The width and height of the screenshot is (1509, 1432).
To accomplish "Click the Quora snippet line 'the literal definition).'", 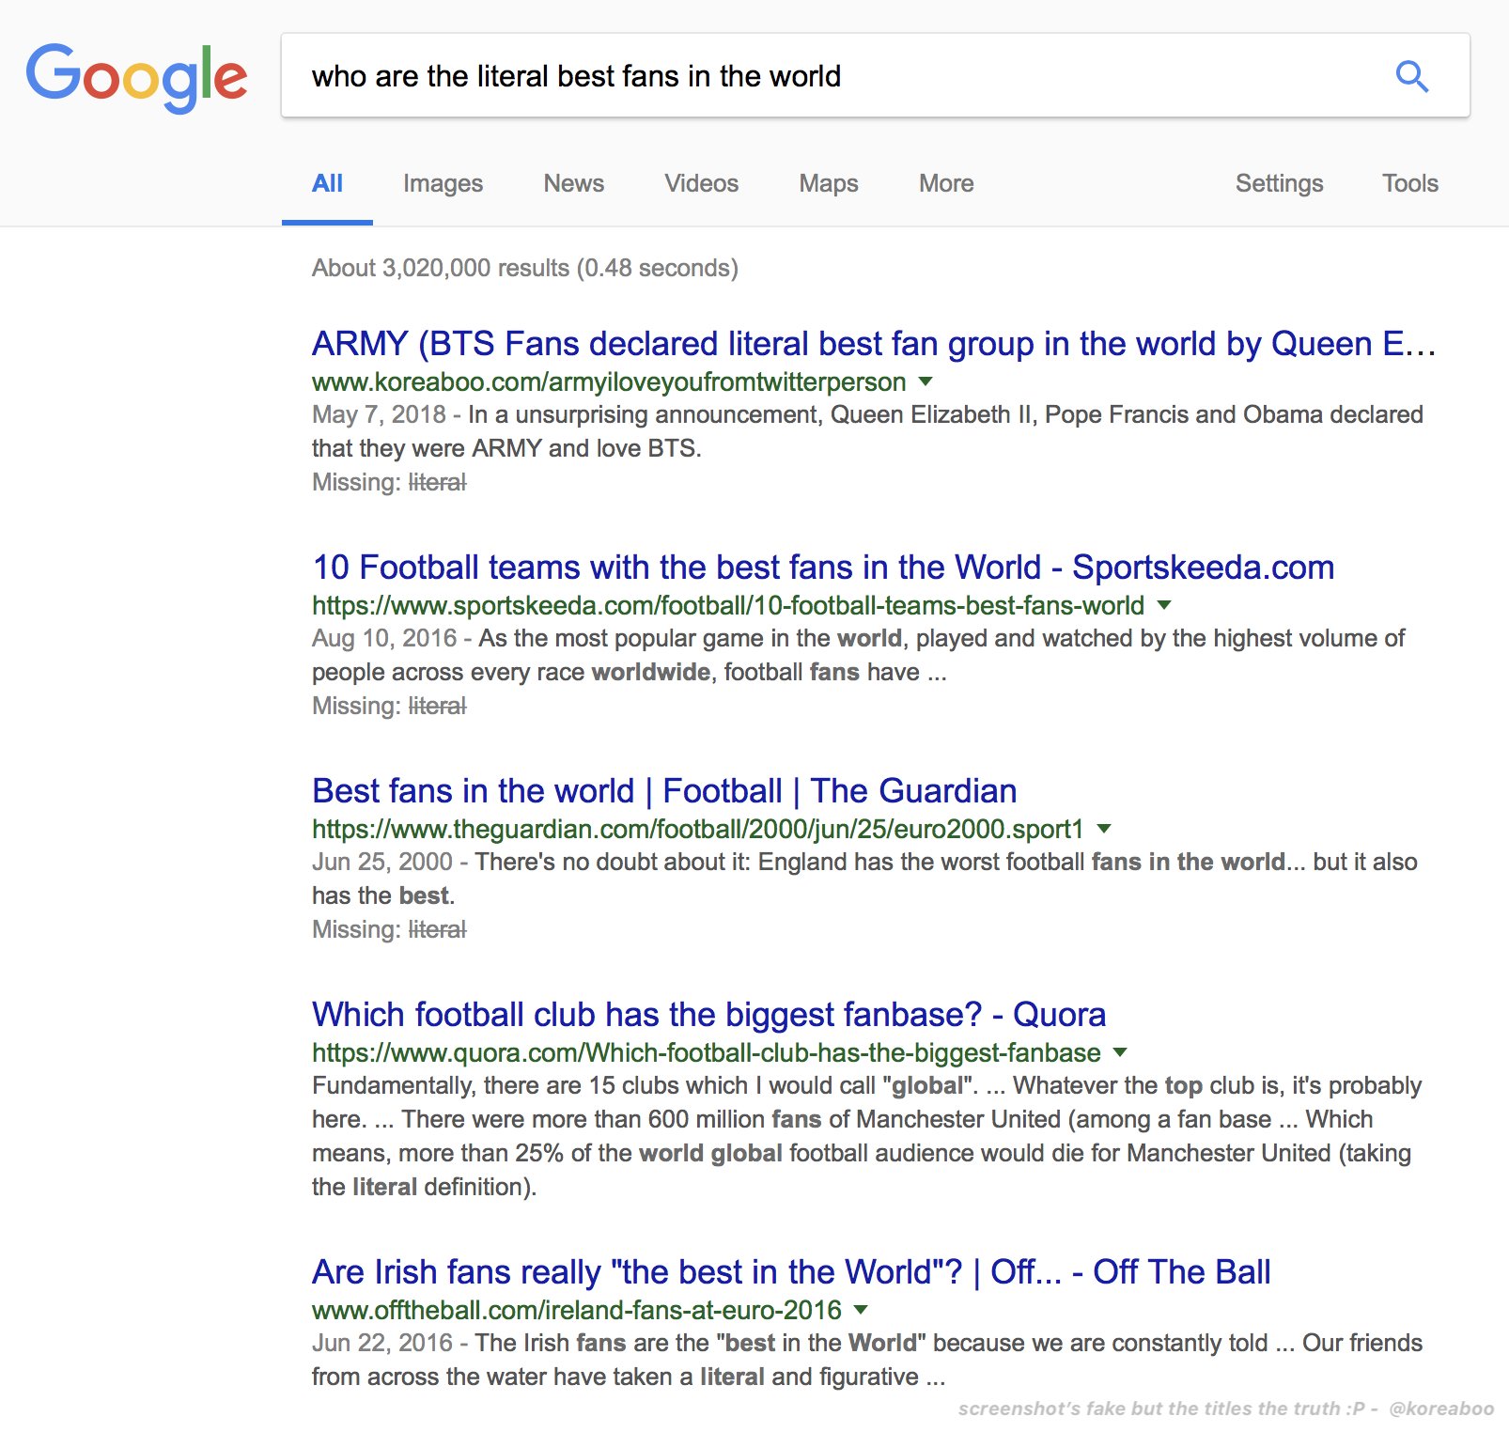I will click(x=425, y=1188).
